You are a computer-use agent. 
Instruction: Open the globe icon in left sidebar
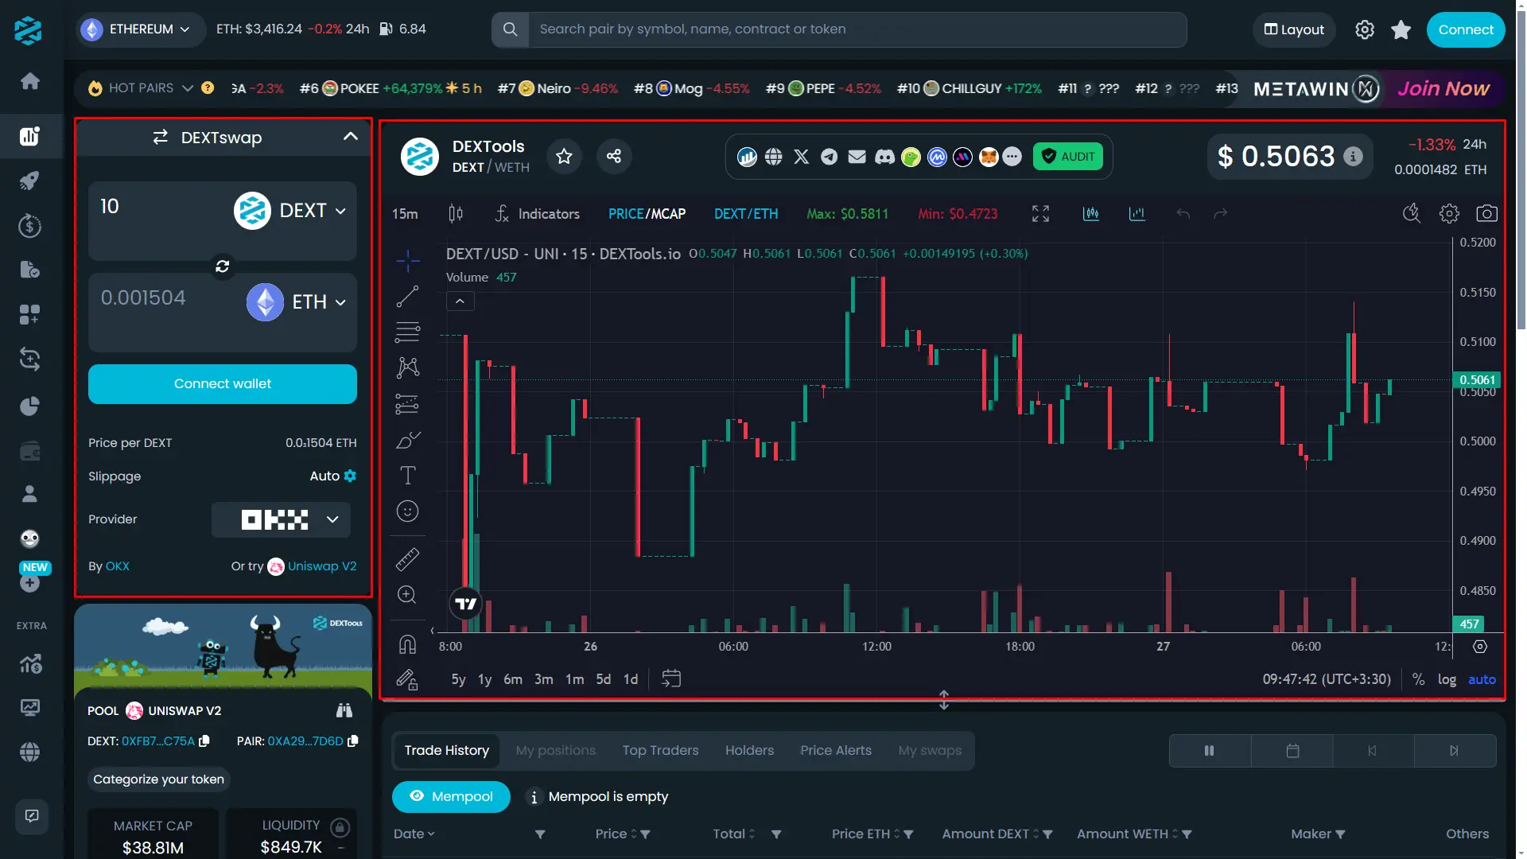click(x=30, y=752)
